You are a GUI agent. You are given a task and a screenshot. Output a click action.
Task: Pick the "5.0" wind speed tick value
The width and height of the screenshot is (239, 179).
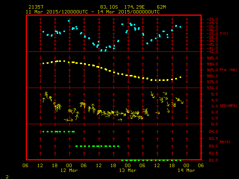(214, 94)
